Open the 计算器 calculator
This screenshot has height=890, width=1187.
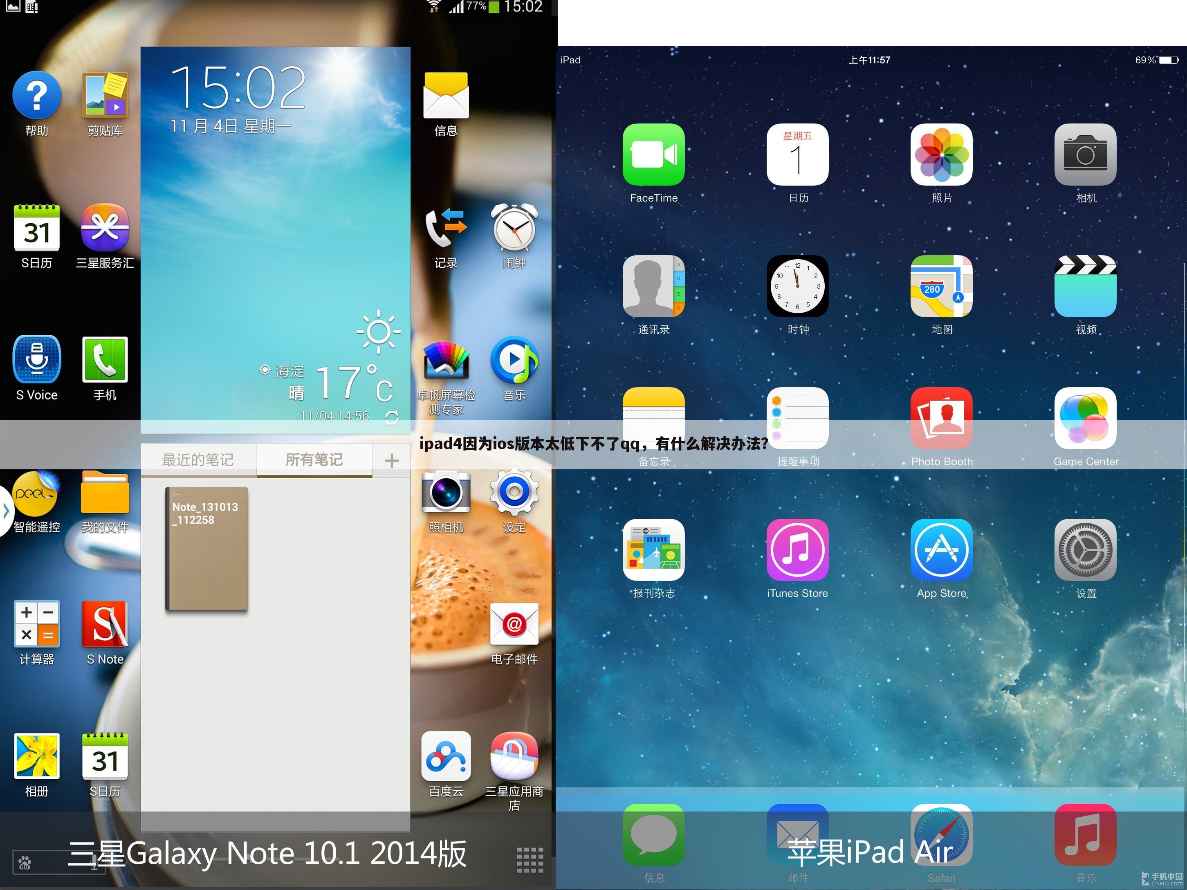[36, 624]
